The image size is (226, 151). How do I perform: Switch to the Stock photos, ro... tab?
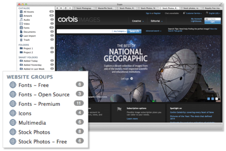click(x=190, y=8)
